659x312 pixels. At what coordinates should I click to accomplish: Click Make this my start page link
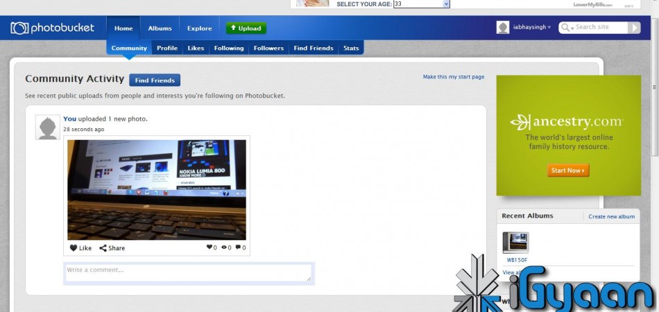coord(454,77)
